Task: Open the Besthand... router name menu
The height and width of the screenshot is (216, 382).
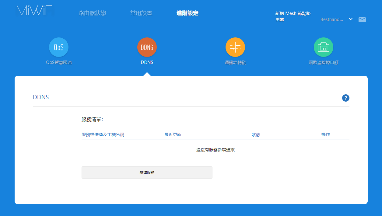Action: pyautogui.click(x=332, y=19)
